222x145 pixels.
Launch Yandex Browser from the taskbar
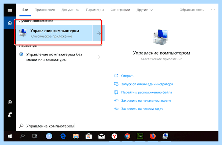pyautogui.click(x=114, y=136)
